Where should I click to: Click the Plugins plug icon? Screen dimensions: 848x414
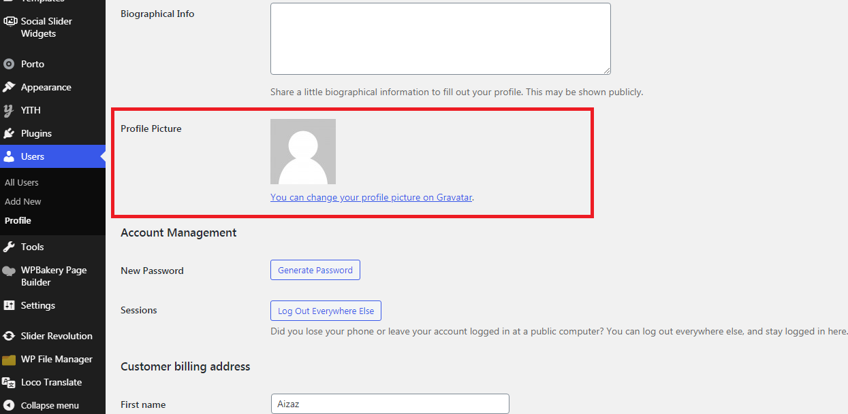click(x=9, y=133)
